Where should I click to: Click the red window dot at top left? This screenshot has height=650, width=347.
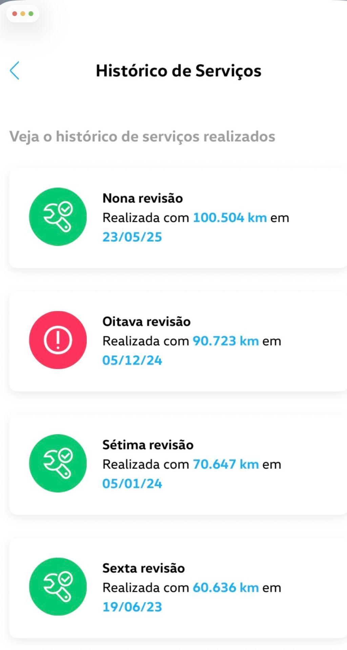pos(15,14)
